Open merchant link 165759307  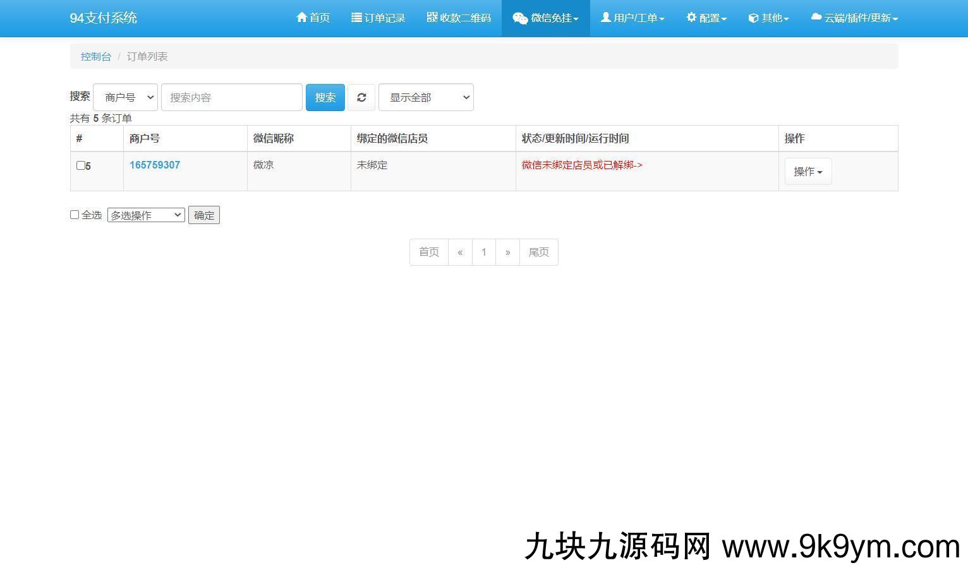tap(155, 165)
